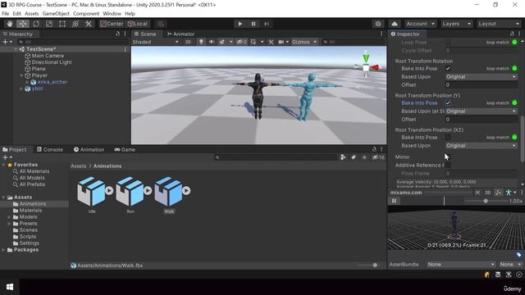This screenshot has width=525, height=295.
Task: Expand ybot in Hierarchy
Action: (x=21, y=88)
